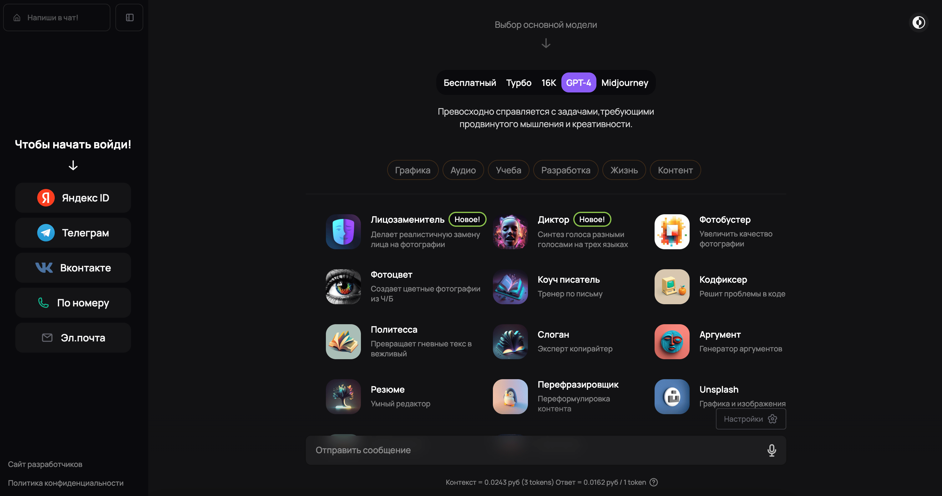The width and height of the screenshot is (942, 496).
Task: Filter by the Разработка category chip
Action: pyautogui.click(x=565, y=170)
